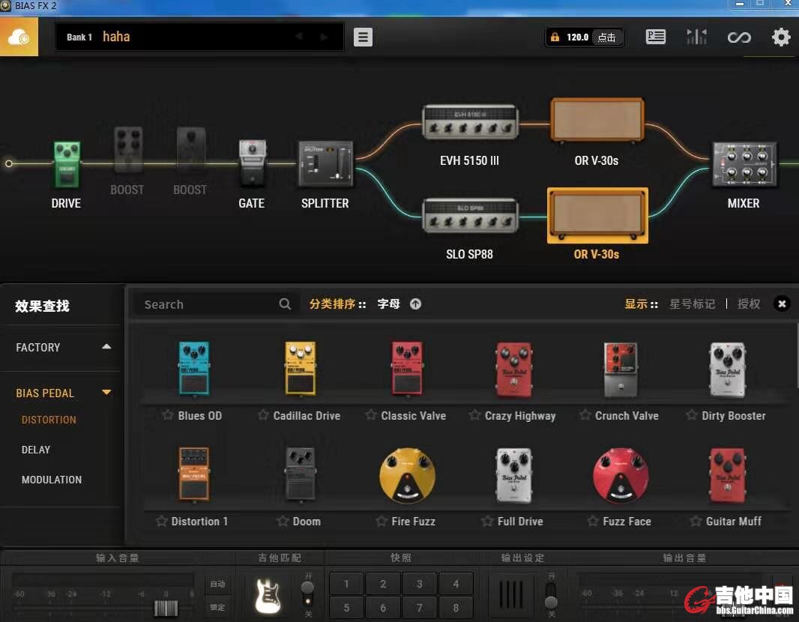Screen dimensions: 799x622
Task: Click the infinity looper icon
Action: (739, 37)
